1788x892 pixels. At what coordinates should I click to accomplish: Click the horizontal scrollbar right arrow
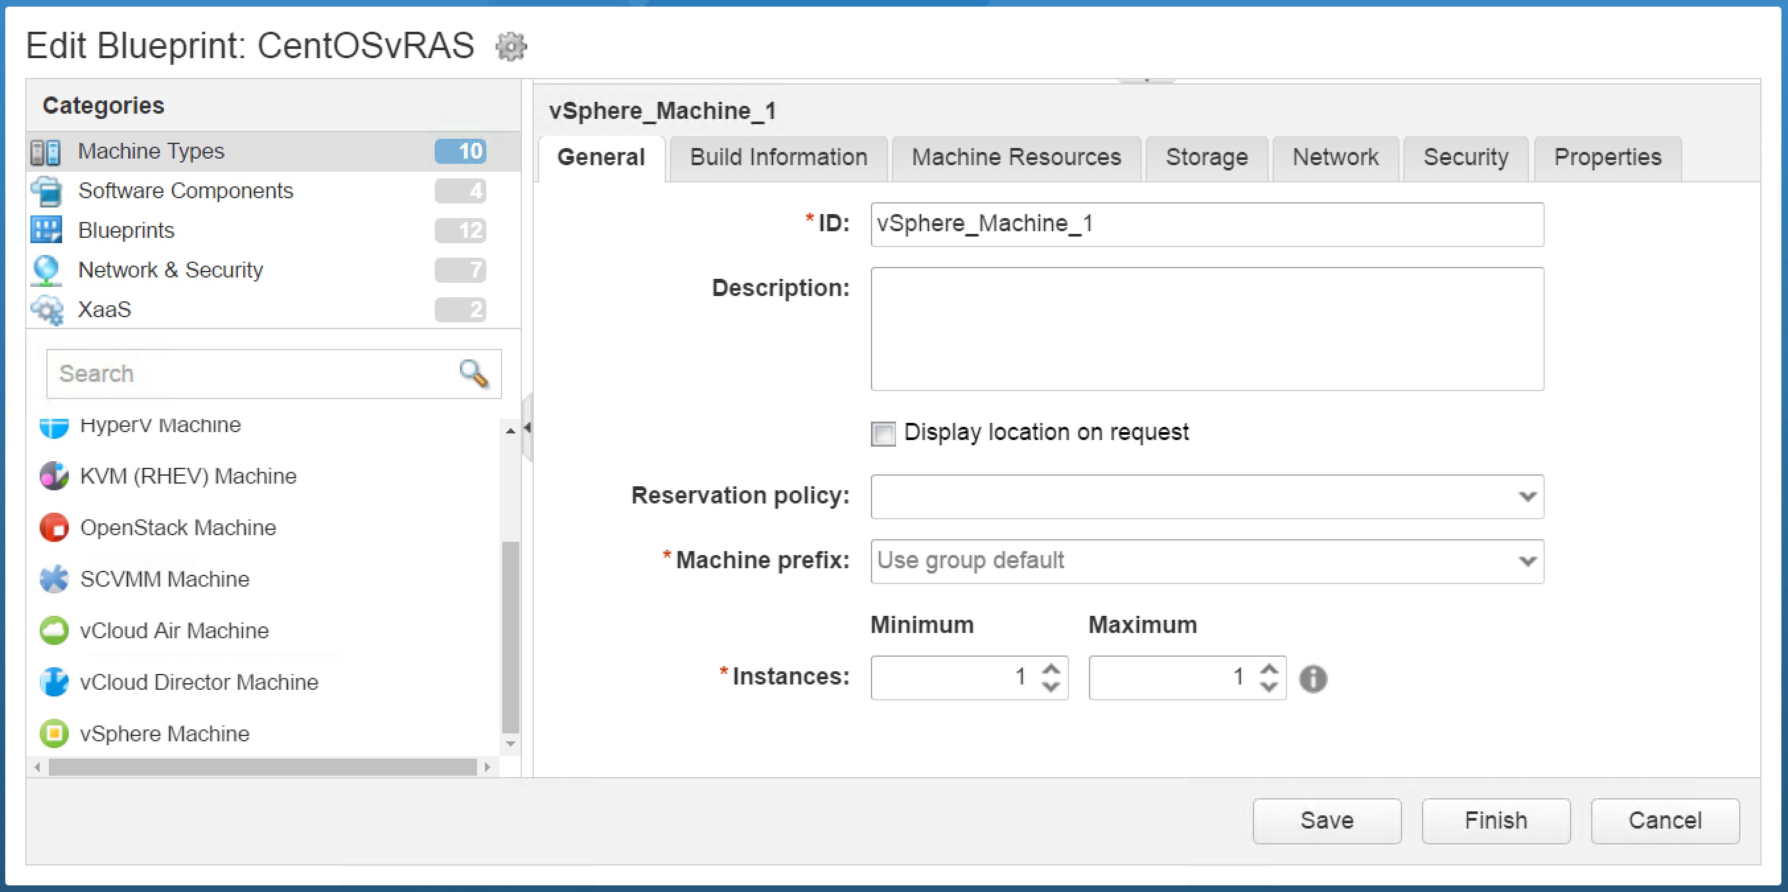click(487, 767)
